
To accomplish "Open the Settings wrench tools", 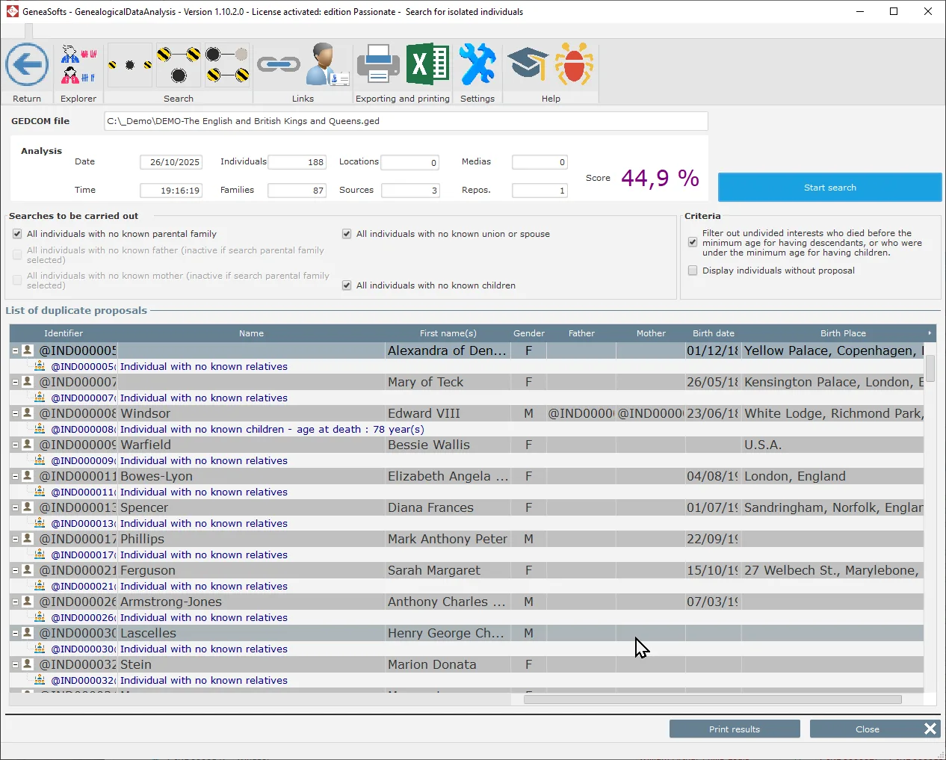I will 477,64.
